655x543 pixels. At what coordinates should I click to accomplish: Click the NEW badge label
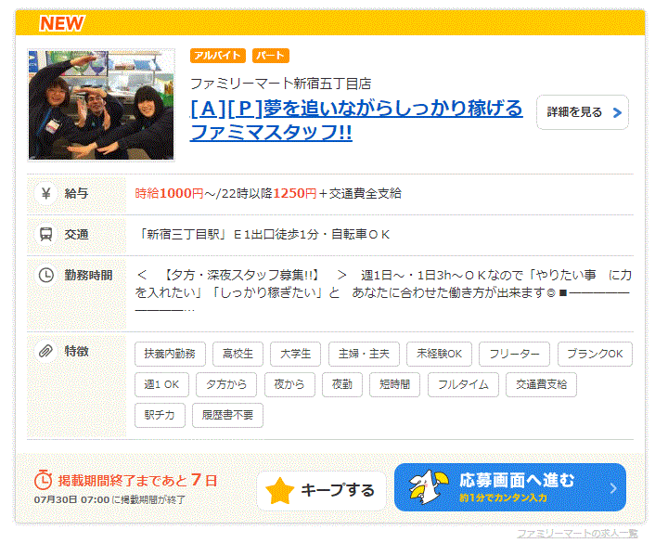pyautogui.click(x=62, y=23)
